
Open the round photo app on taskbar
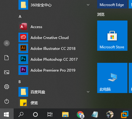pos(110,114)
